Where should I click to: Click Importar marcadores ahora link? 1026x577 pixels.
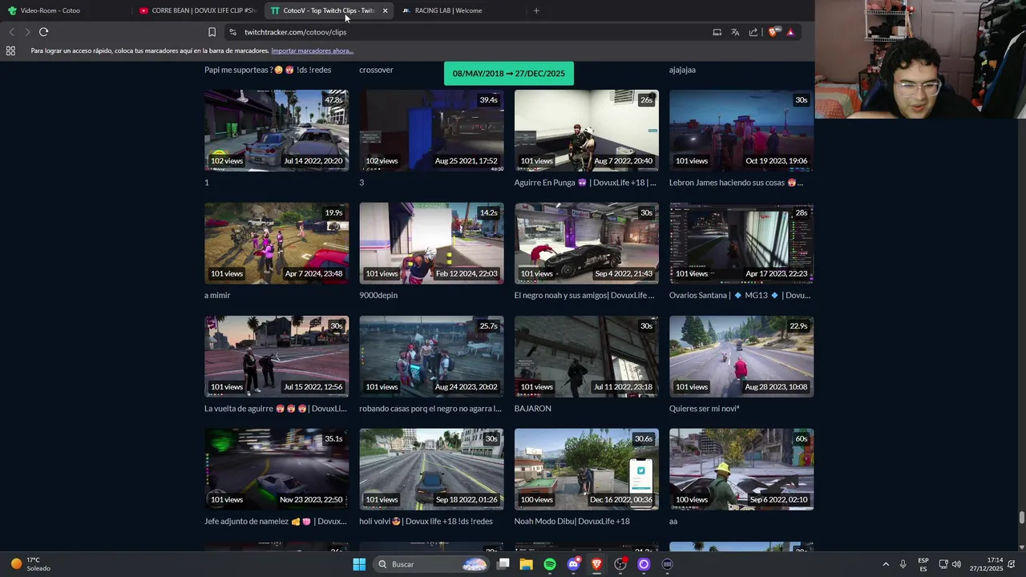[x=312, y=50]
